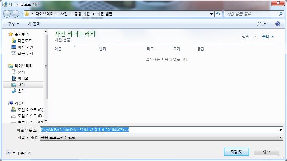Open the 비디오 library
The height and width of the screenshot is (161, 287).
click(x=23, y=78)
